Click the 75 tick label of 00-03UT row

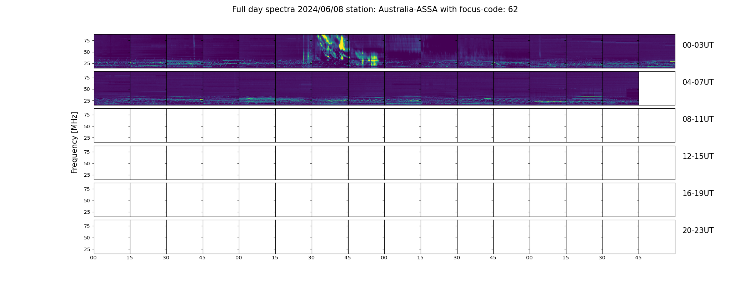click(x=87, y=41)
